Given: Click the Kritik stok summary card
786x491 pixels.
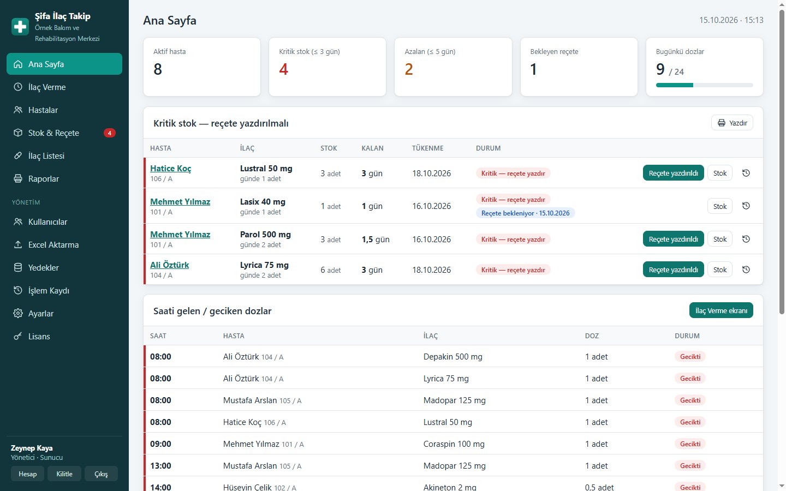Looking at the screenshot, I should click(327, 67).
